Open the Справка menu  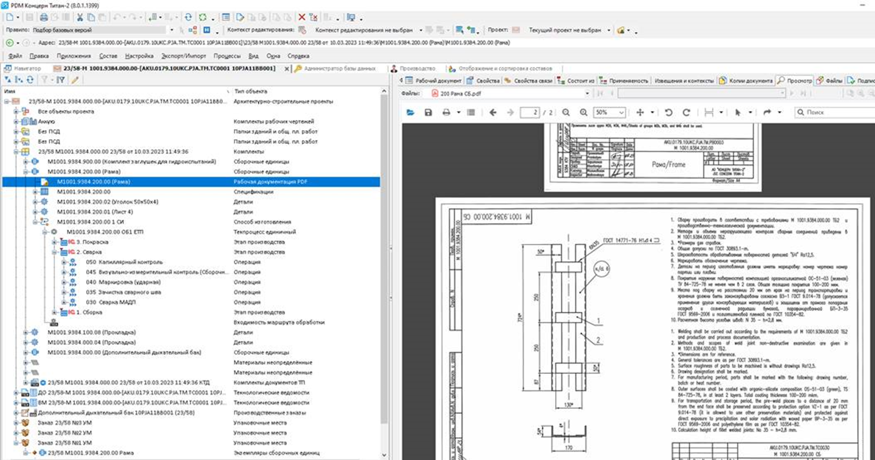pyautogui.click(x=298, y=56)
